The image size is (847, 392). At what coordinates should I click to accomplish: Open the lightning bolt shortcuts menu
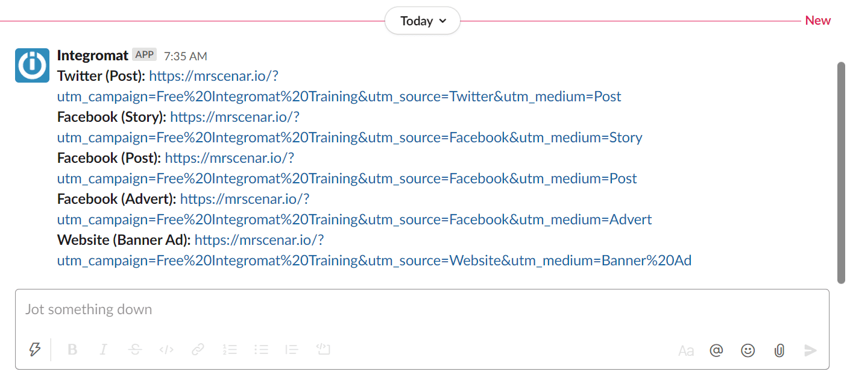pyautogui.click(x=35, y=350)
